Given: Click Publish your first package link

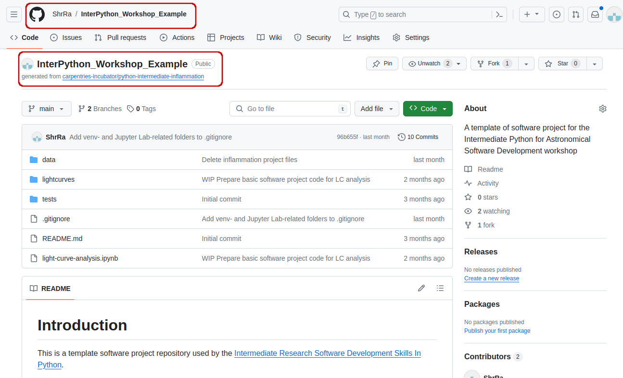Looking at the screenshot, I should coord(497,331).
